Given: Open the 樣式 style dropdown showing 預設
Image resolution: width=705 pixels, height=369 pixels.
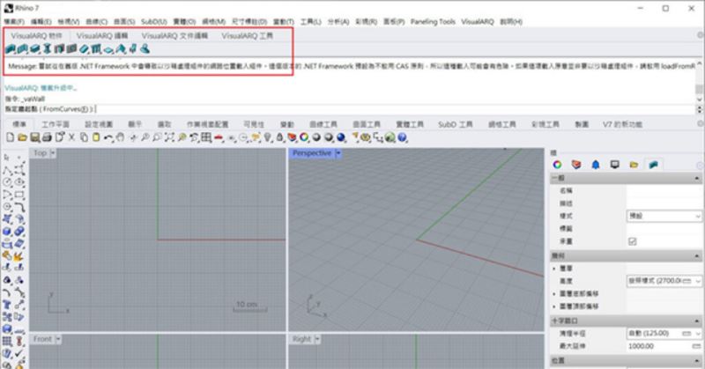Looking at the screenshot, I should 664,216.
